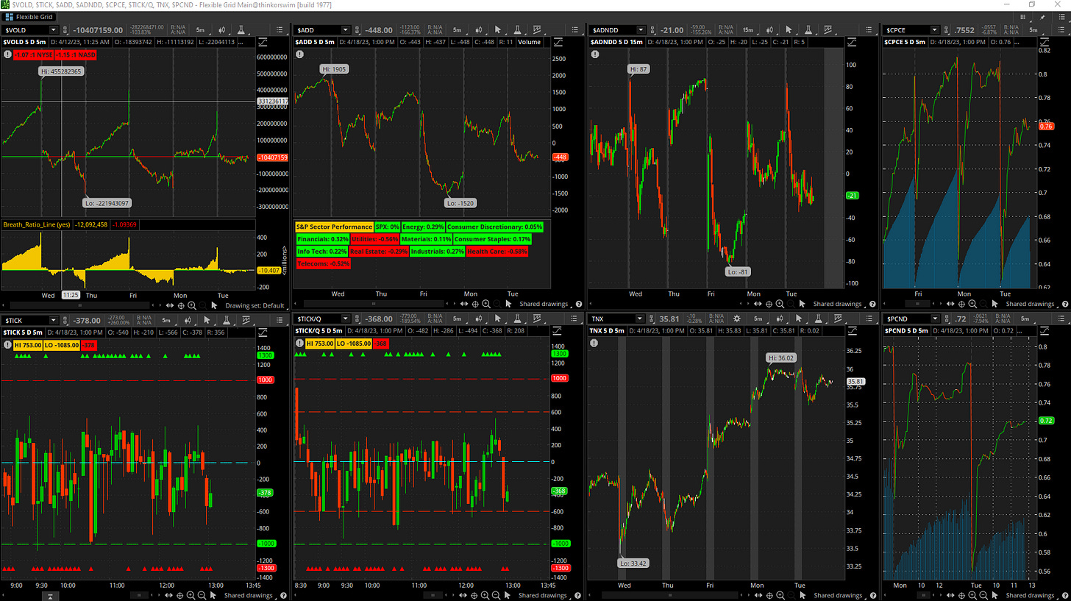Click the help question mark below $ADNDD chart

click(x=872, y=304)
